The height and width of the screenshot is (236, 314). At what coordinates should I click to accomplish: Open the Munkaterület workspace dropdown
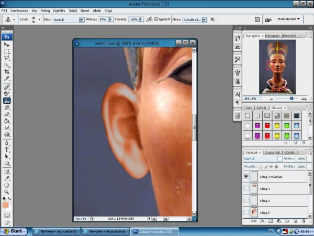pyautogui.click(x=288, y=19)
